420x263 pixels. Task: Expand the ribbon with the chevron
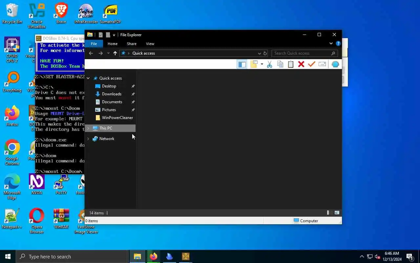331,43
